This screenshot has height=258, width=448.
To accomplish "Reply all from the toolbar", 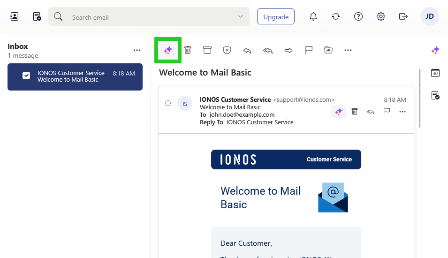I will 268,51.
